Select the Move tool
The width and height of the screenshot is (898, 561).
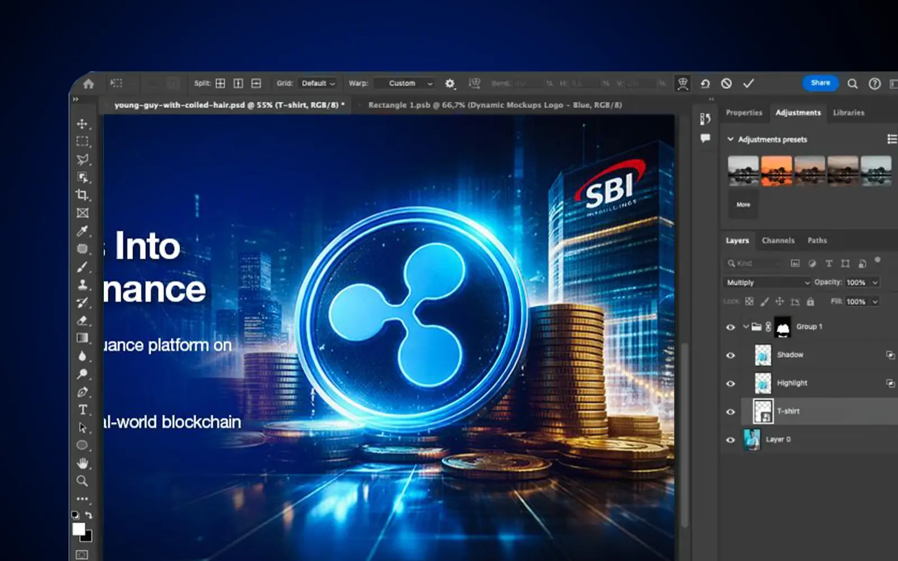83,123
